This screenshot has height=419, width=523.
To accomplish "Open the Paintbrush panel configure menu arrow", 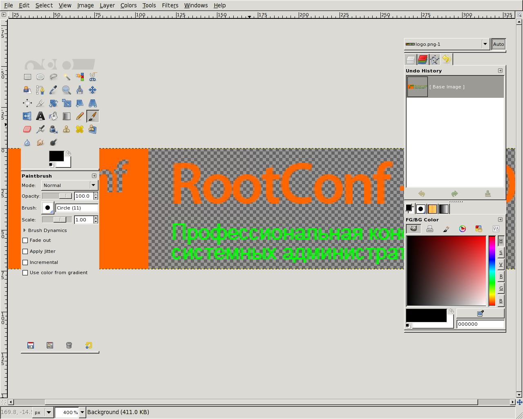I will point(94,176).
